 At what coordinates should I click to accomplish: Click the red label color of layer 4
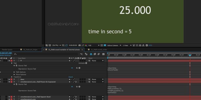12,97
